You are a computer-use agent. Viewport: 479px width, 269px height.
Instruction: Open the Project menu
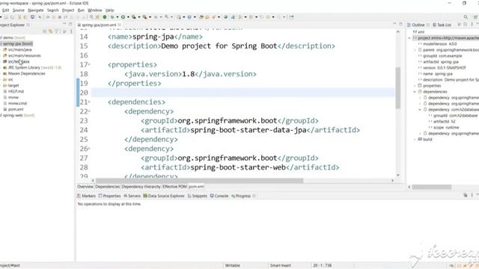pos(68,10)
